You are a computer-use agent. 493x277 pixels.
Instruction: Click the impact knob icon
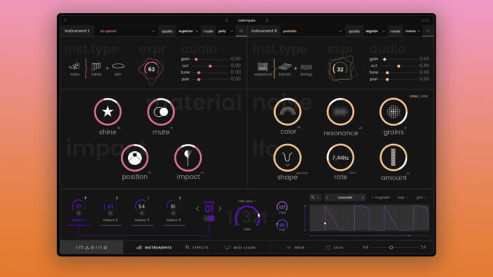[188, 158]
